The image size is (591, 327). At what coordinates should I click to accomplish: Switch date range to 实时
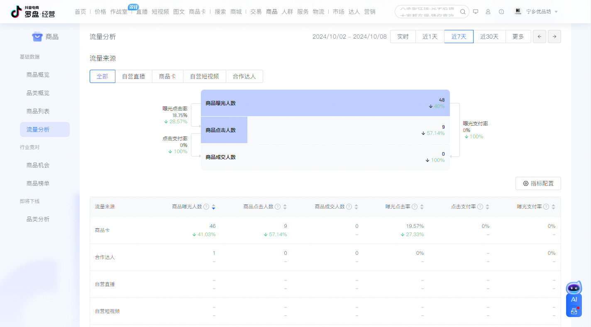pos(403,37)
